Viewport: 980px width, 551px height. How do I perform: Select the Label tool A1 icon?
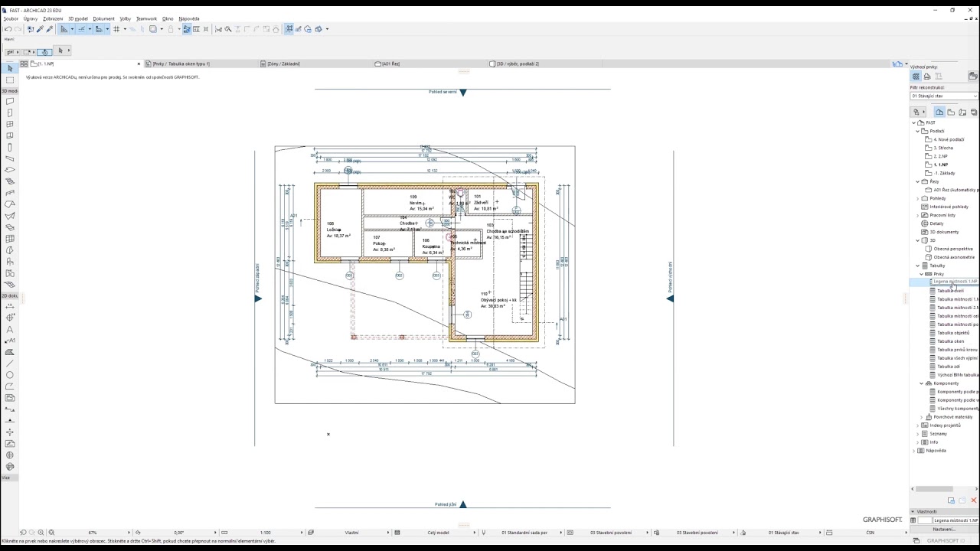pos(10,341)
